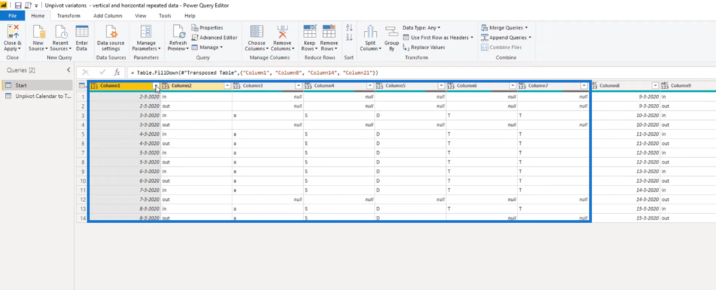Screen dimensions: 716x290
Task: Click the Remove Rows icon
Action: coord(329,31)
